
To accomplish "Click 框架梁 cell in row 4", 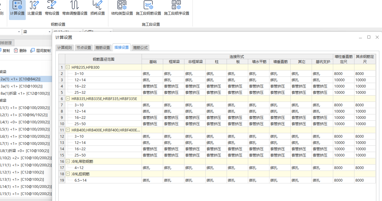I will pos(174,86).
